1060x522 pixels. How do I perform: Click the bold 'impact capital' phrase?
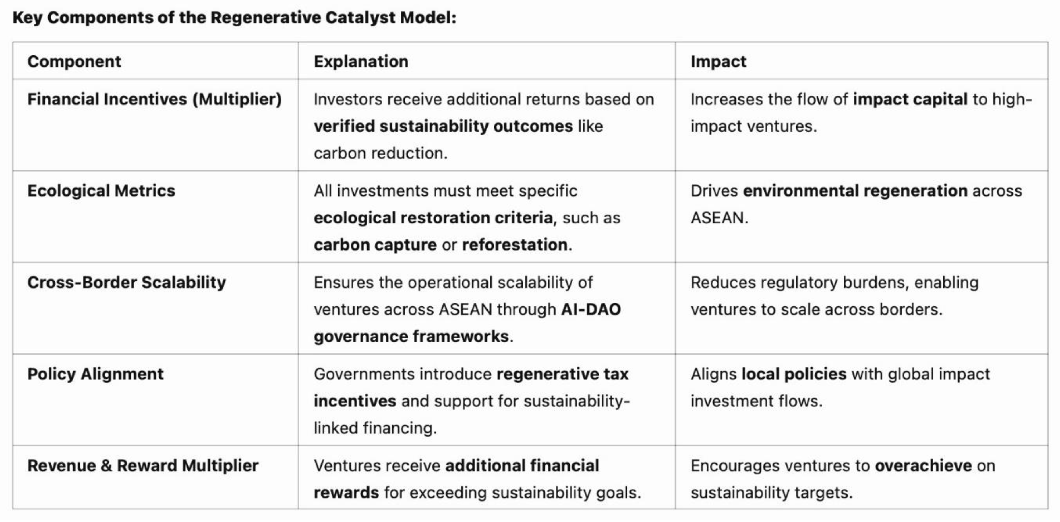point(910,99)
